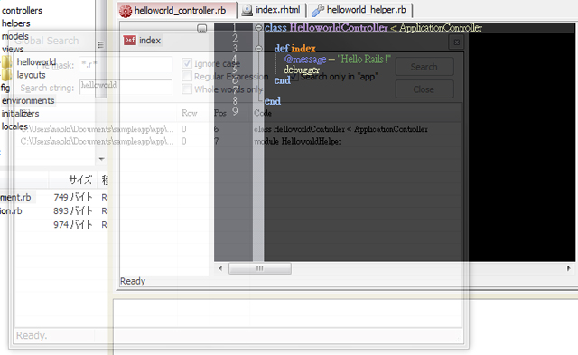Select the locales folder in tree
The image size is (578, 355).
tap(14, 126)
